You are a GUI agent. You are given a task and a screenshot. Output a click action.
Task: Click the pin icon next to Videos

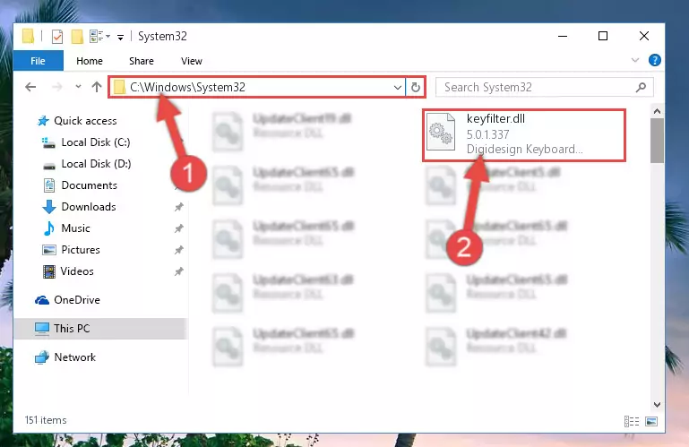pyautogui.click(x=179, y=271)
